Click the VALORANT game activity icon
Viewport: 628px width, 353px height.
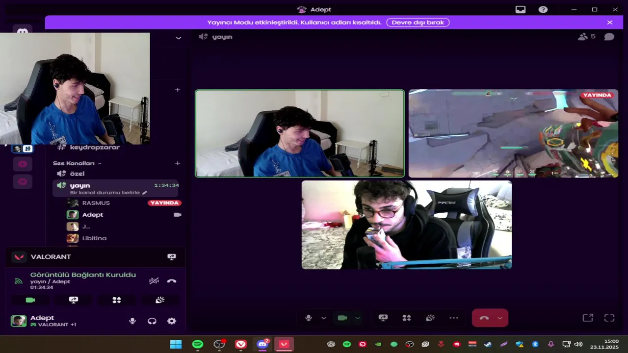pyautogui.click(x=19, y=256)
